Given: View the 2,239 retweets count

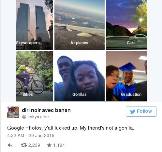Looking at the screenshot, I should click(34, 145).
